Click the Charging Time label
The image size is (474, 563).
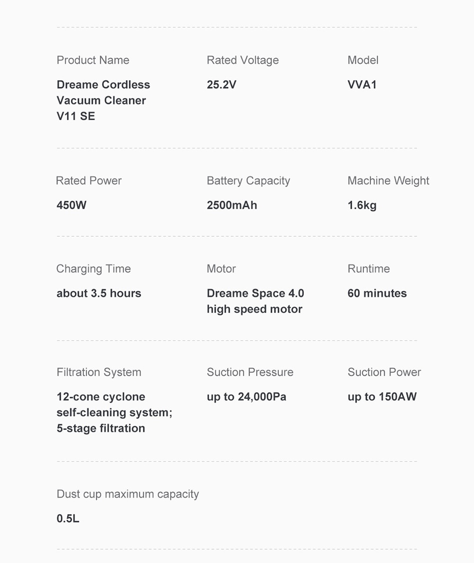tap(93, 269)
